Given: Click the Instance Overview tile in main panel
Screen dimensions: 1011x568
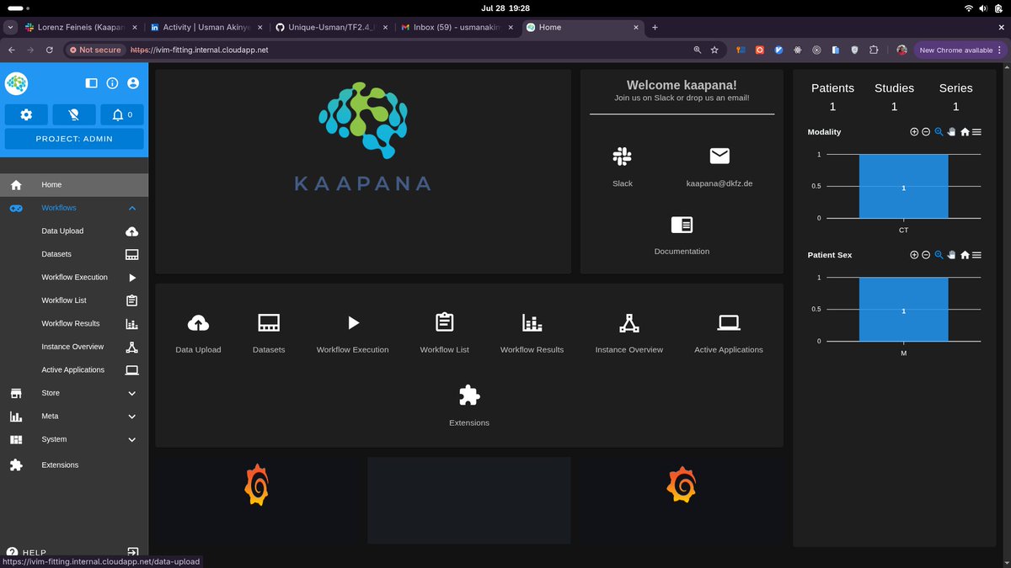Looking at the screenshot, I should click(629, 333).
